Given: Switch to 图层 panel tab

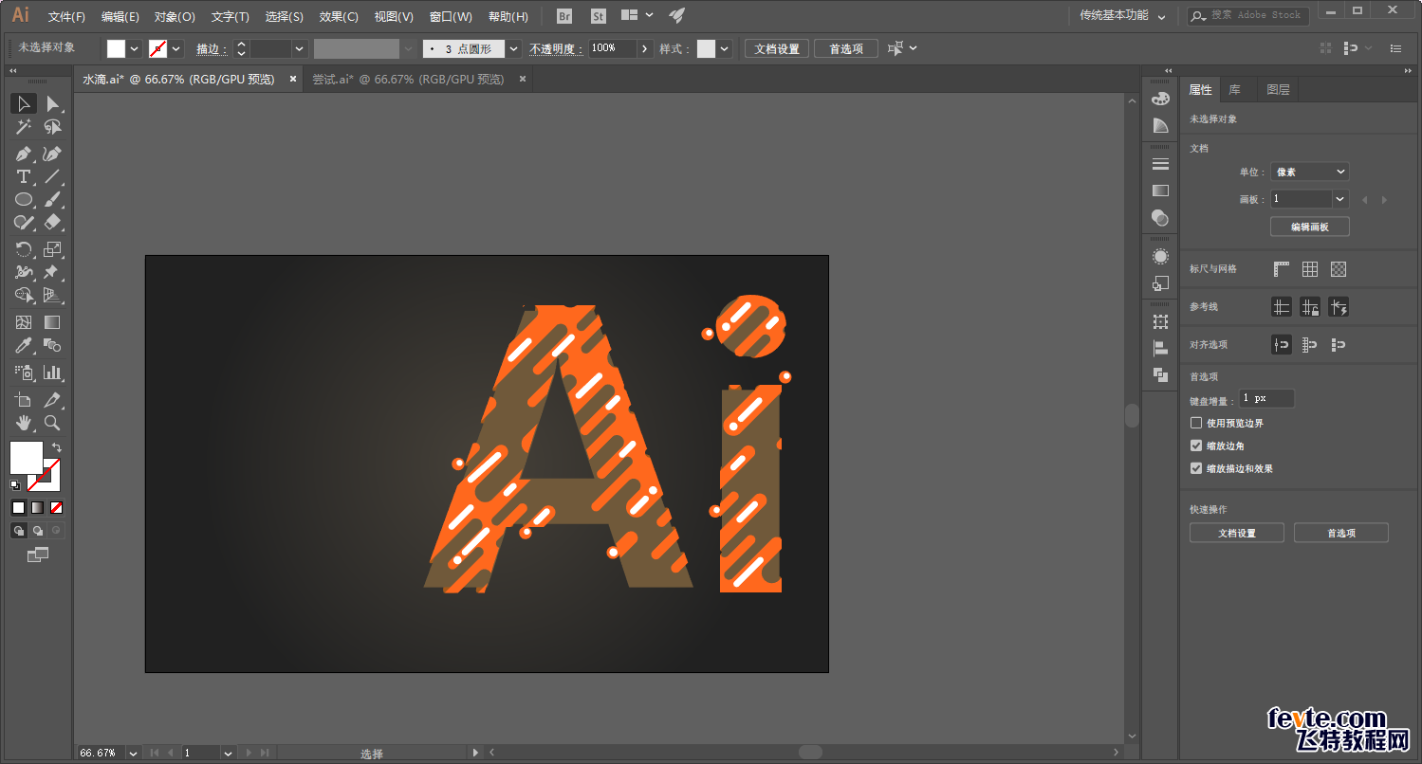Looking at the screenshot, I should 1278,89.
